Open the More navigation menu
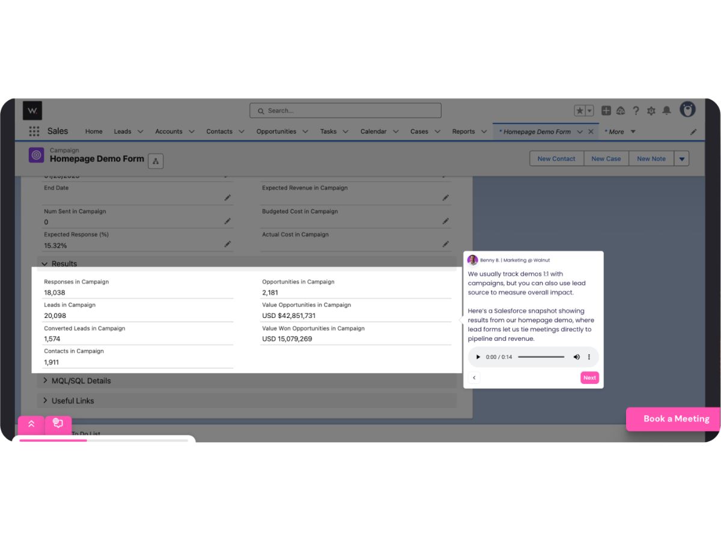The width and height of the screenshot is (721, 540). 620,132
